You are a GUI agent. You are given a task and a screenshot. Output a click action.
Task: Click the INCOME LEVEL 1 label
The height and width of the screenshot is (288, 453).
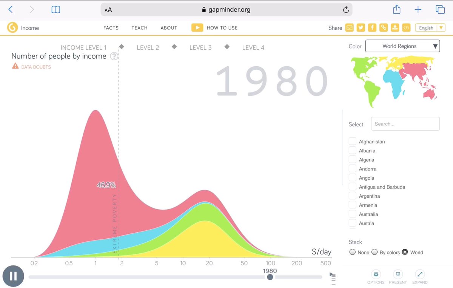(84, 47)
